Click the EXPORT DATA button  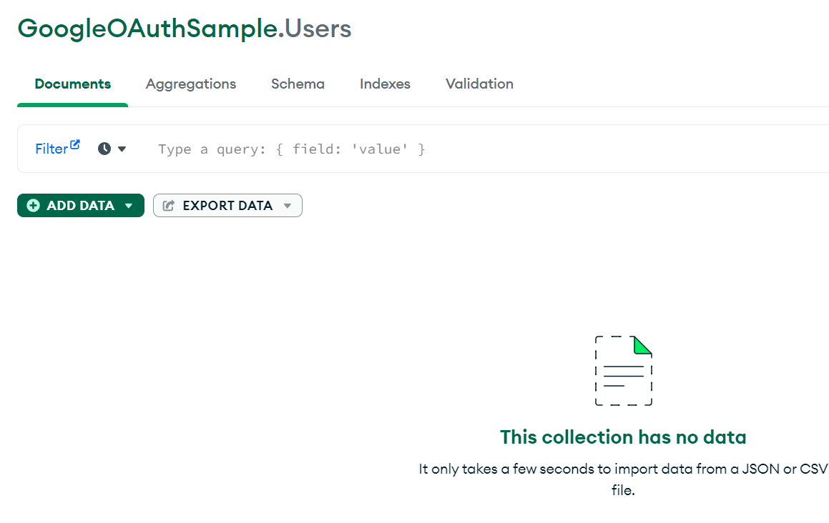(227, 206)
